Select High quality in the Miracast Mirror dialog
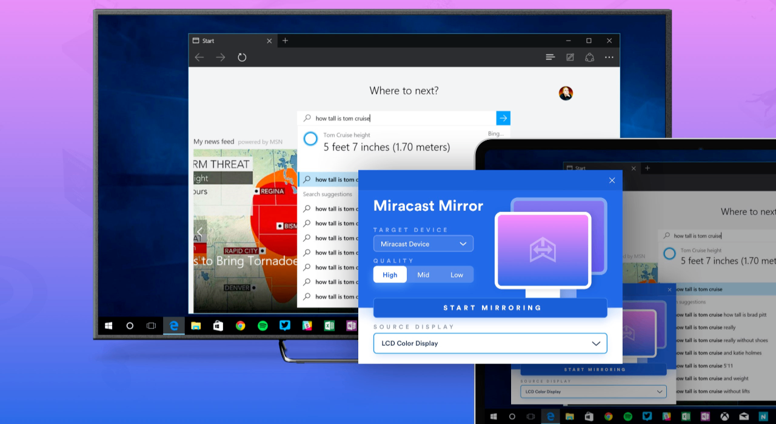 click(390, 275)
